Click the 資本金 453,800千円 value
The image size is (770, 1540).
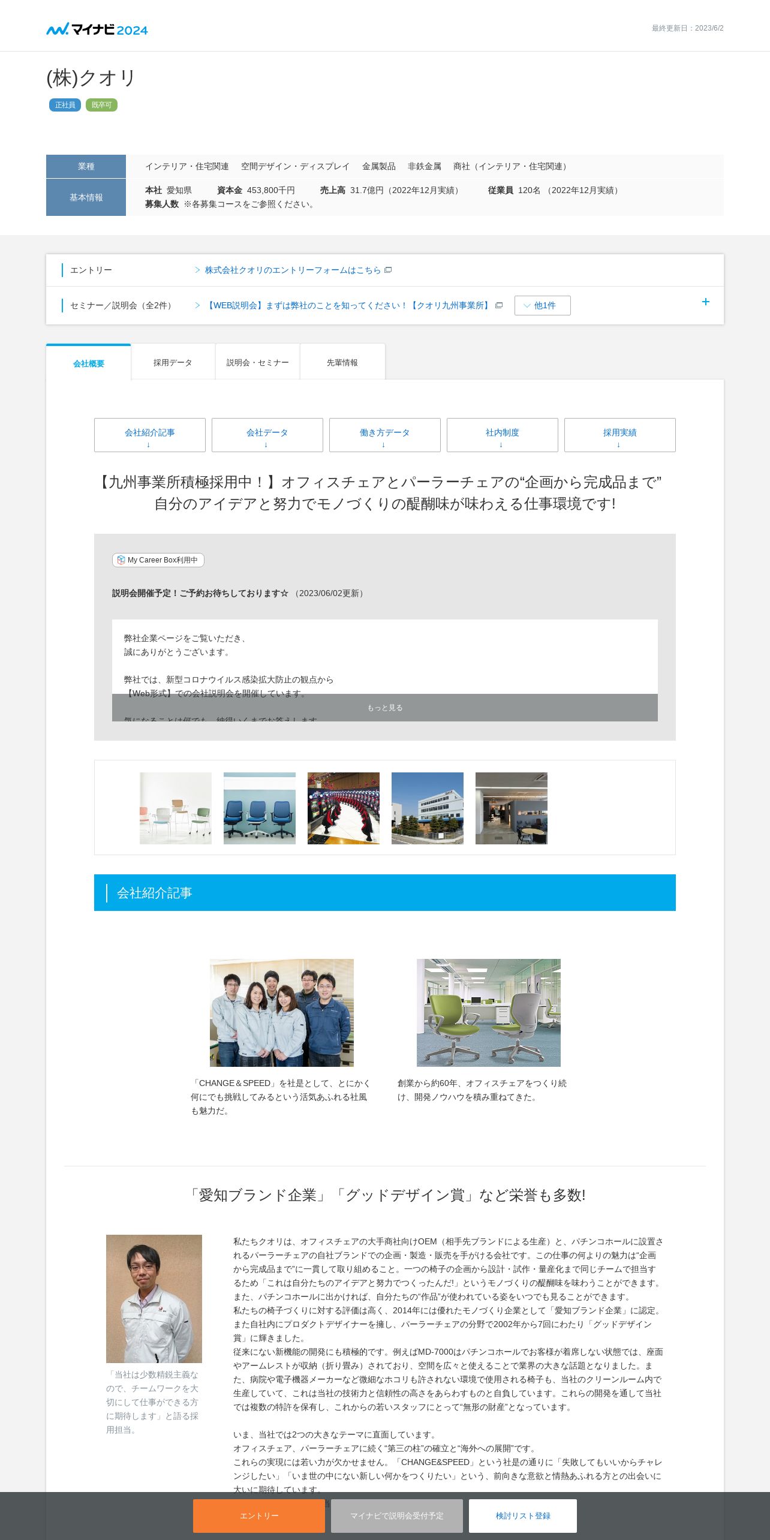pos(256,190)
